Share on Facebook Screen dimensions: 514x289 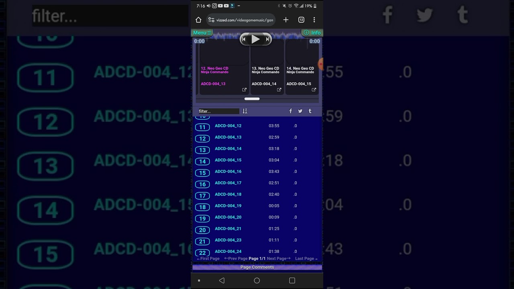click(291, 111)
